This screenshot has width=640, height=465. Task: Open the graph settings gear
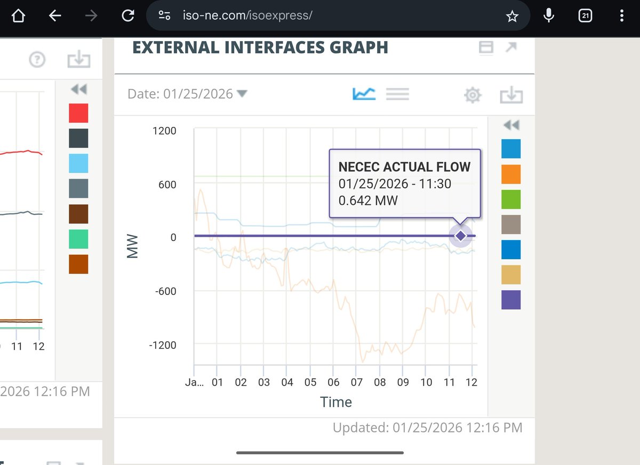[x=472, y=94]
